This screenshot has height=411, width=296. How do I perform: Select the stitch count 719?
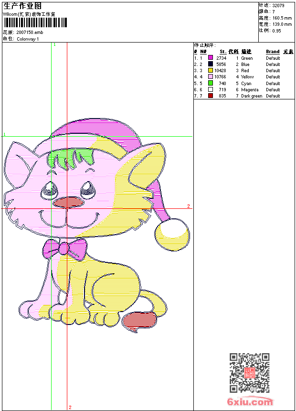(222, 90)
